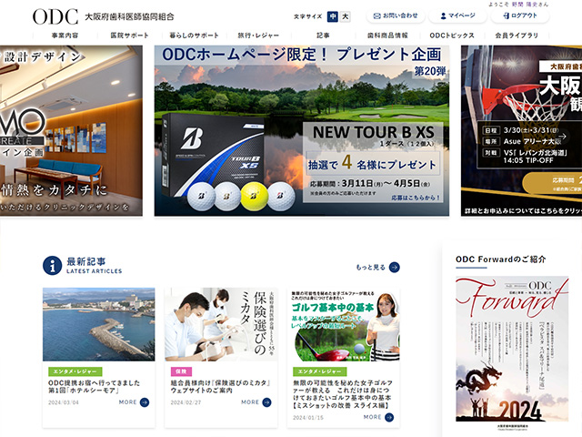Expand the 暮らしのサポート menu
Screen dimensions: 582x437
click(x=196, y=35)
